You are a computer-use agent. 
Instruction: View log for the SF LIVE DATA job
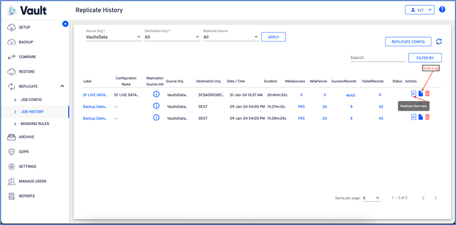coord(421,93)
